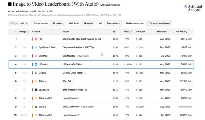Click price $9.07 /min

pyautogui.click(x=187, y=47)
